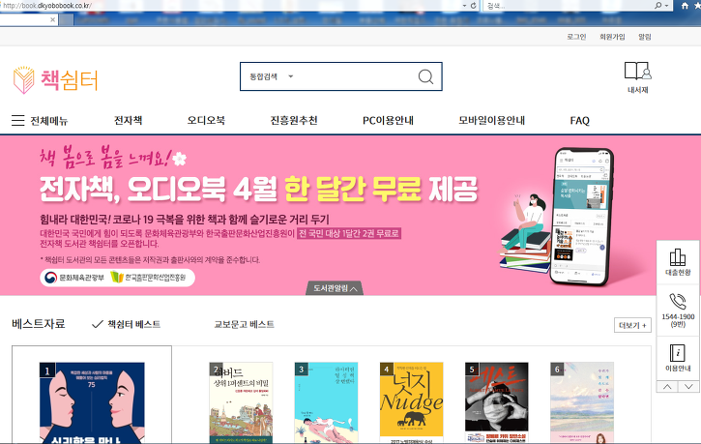701x444 pixels.
Task: Open the address bar dropdown arrow
Action: point(464,6)
